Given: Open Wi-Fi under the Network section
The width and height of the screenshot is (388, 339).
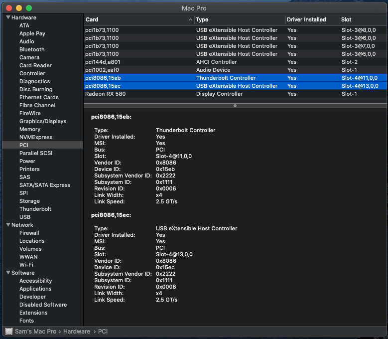Looking at the screenshot, I should 26,265.
